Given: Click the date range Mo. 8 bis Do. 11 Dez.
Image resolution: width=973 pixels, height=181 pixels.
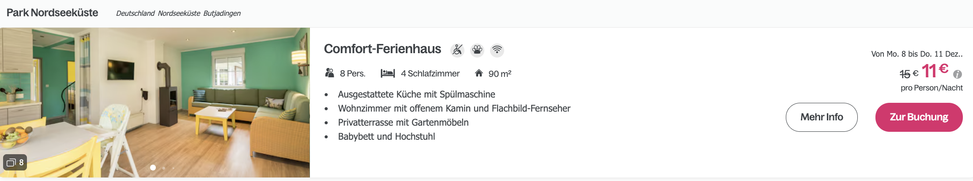Looking at the screenshot, I should pyautogui.click(x=916, y=54).
